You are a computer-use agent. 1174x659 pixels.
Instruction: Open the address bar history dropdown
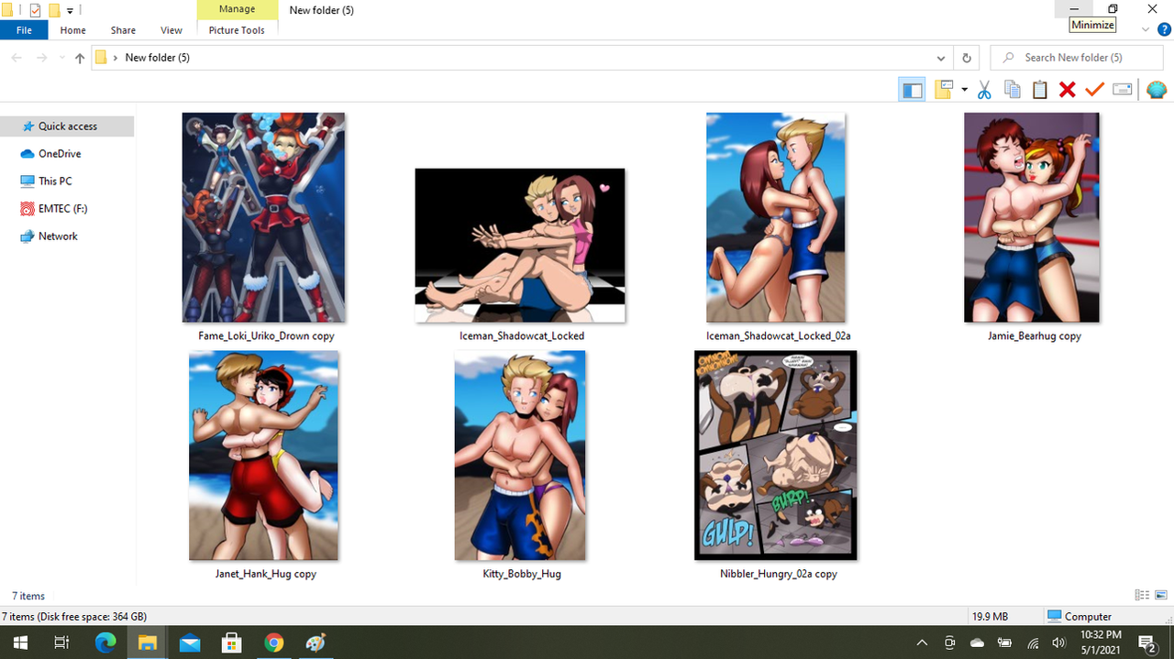point(941,58)
